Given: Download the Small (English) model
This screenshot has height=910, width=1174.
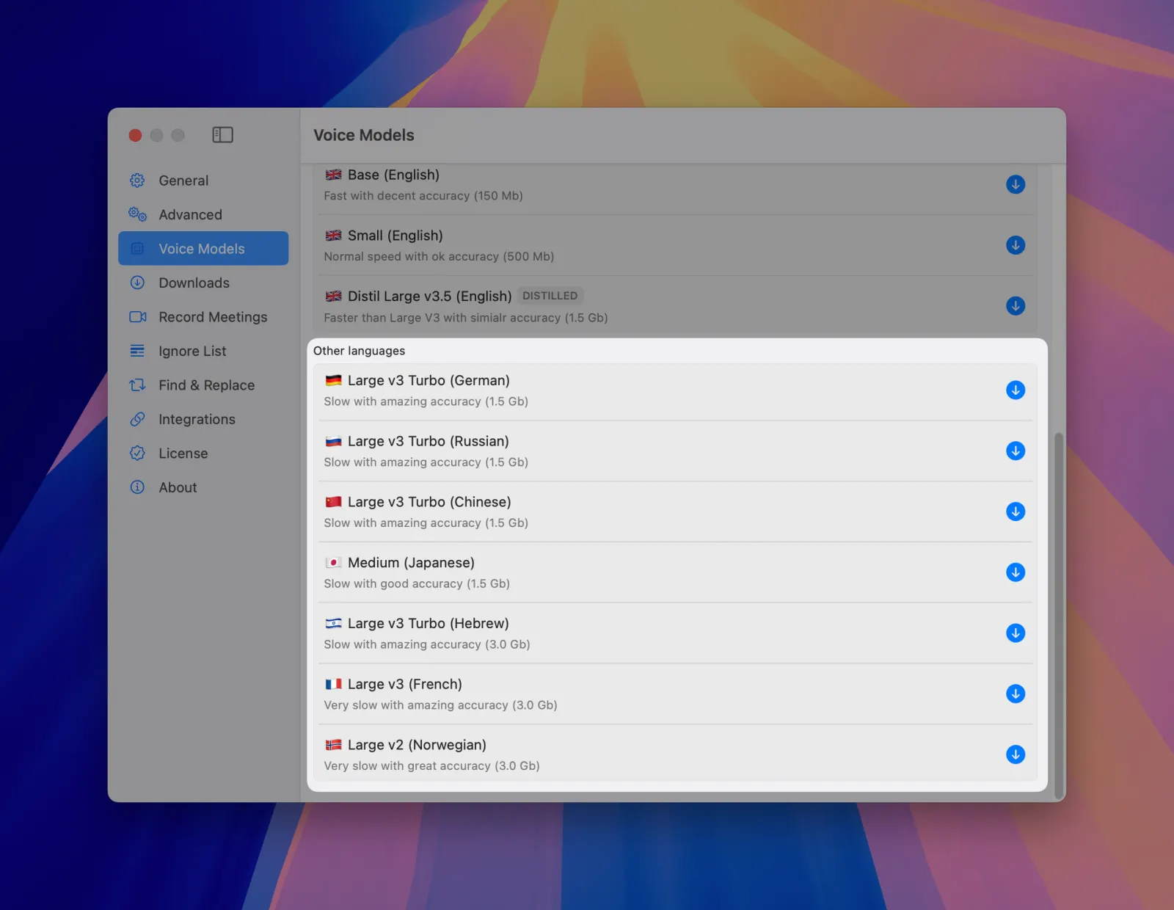Looking at the screenshot, I should coord(1016,245).
